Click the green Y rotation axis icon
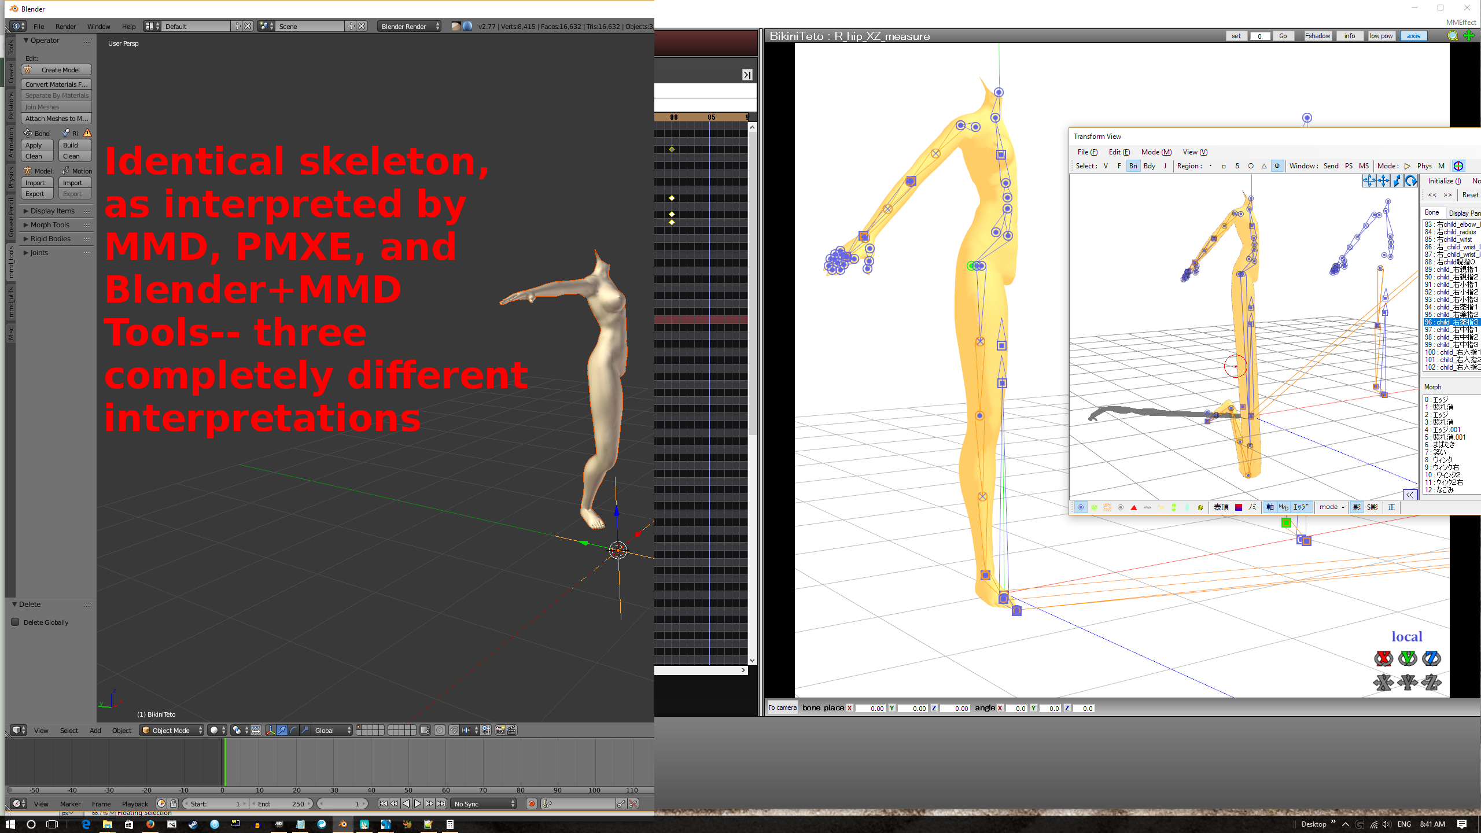Screen dimensions: 1481x833 click(x=1408, y=658)
